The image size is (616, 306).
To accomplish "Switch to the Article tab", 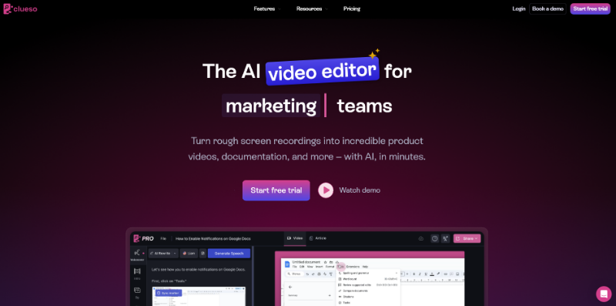I will coord(318,238).
